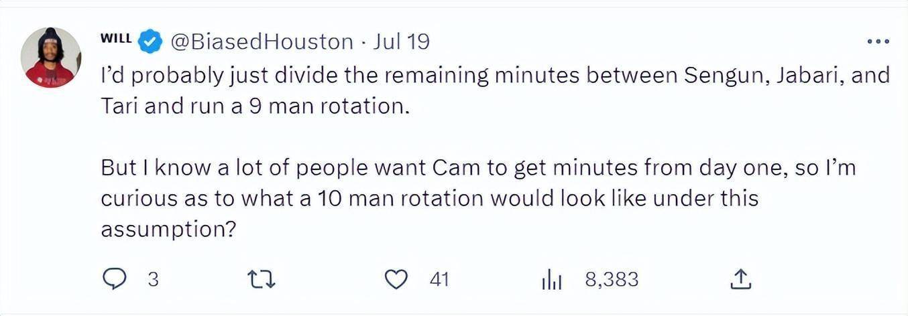908x316 pixels.
Task: Like the tweet with the heart icon
Action: (398, 279)
